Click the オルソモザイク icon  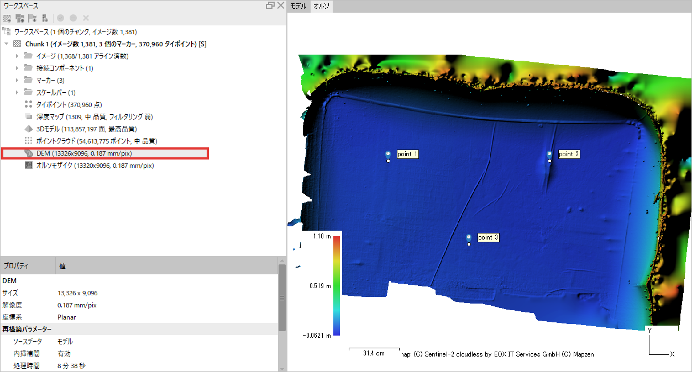point(29,166)
